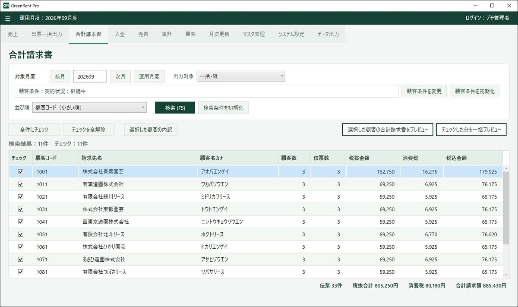Click the 運用月度 button
The width and height of the screenshot is (518, 307).
click(x=149, y=76)
